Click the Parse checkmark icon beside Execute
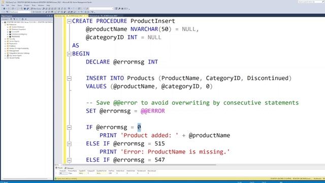The image size is (325, 183). pos(46,12)
